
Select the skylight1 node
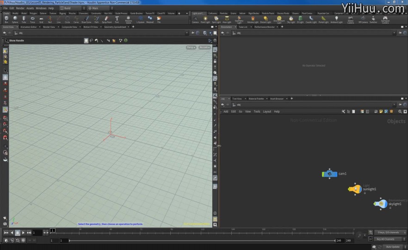(380, 204)
